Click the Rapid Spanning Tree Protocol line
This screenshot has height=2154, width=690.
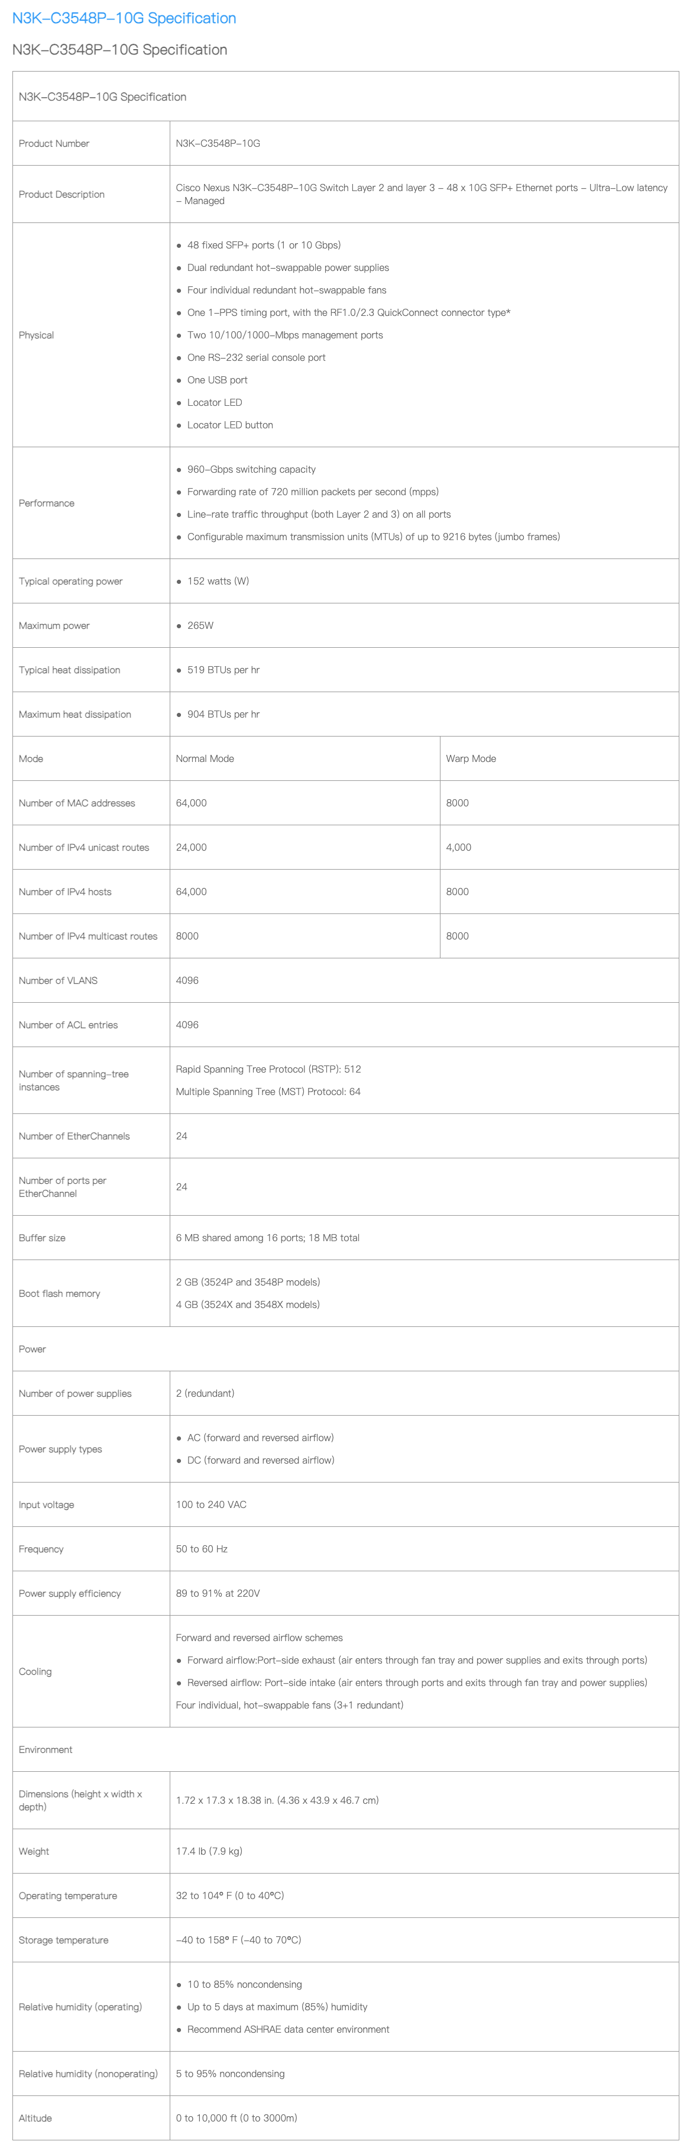(x=268, y=1070)
